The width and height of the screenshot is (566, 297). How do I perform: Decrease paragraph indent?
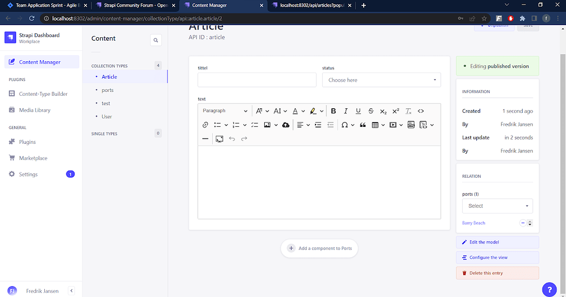pyautogui.click(x=330, y=125)
